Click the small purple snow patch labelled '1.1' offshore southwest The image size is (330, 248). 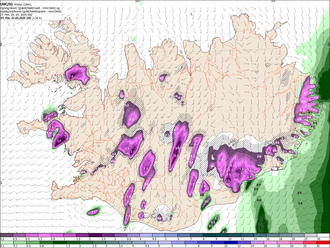[x=93, y=212]
